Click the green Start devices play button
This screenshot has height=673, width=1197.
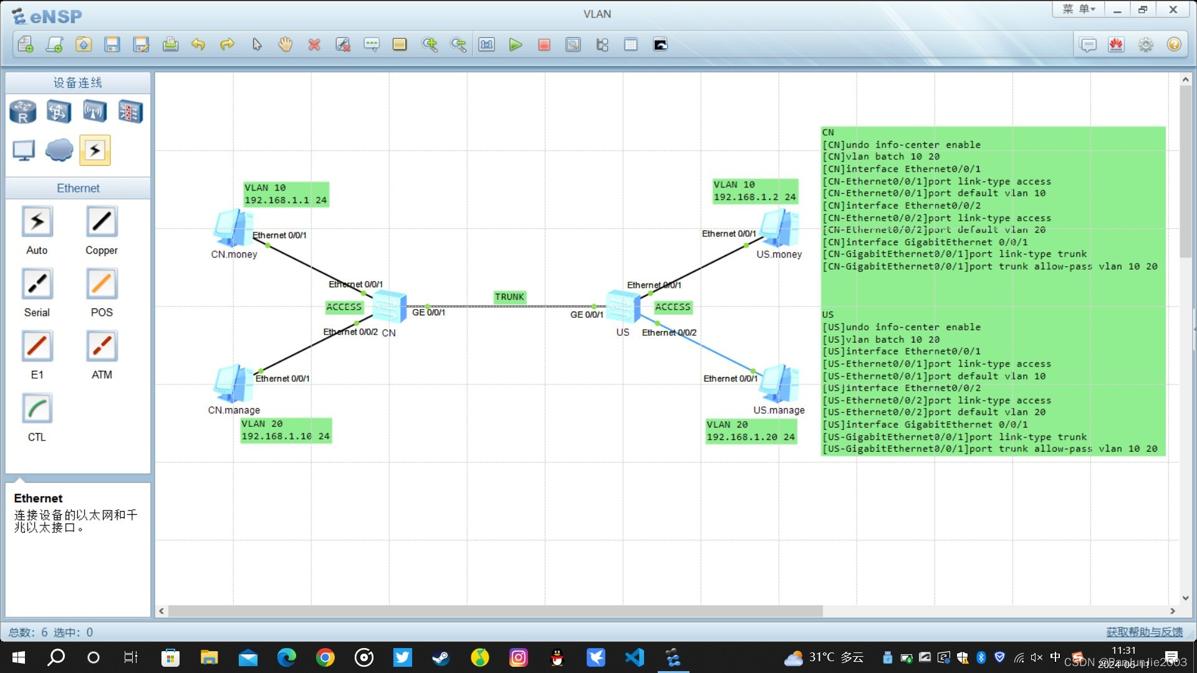click(515, 45)
